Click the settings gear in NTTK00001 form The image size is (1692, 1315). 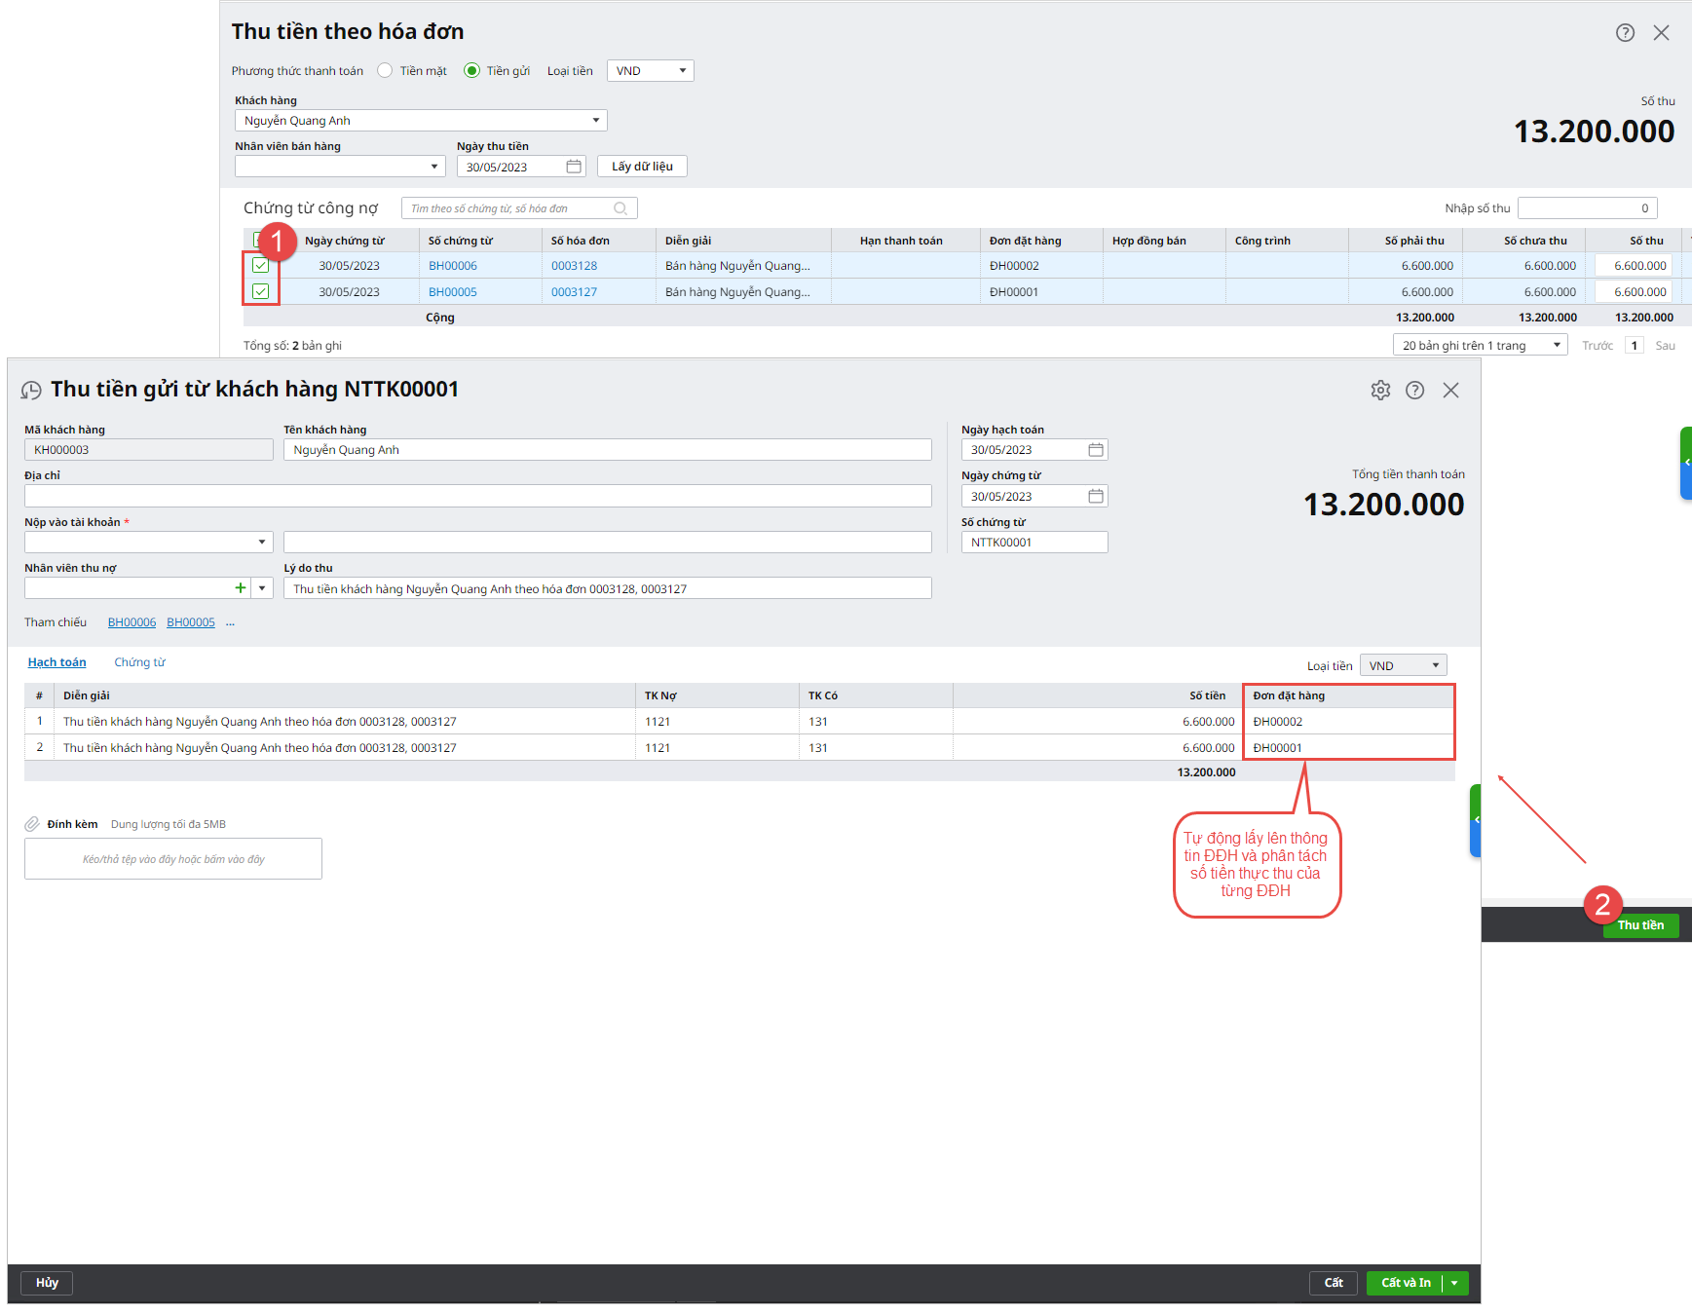1380,391
